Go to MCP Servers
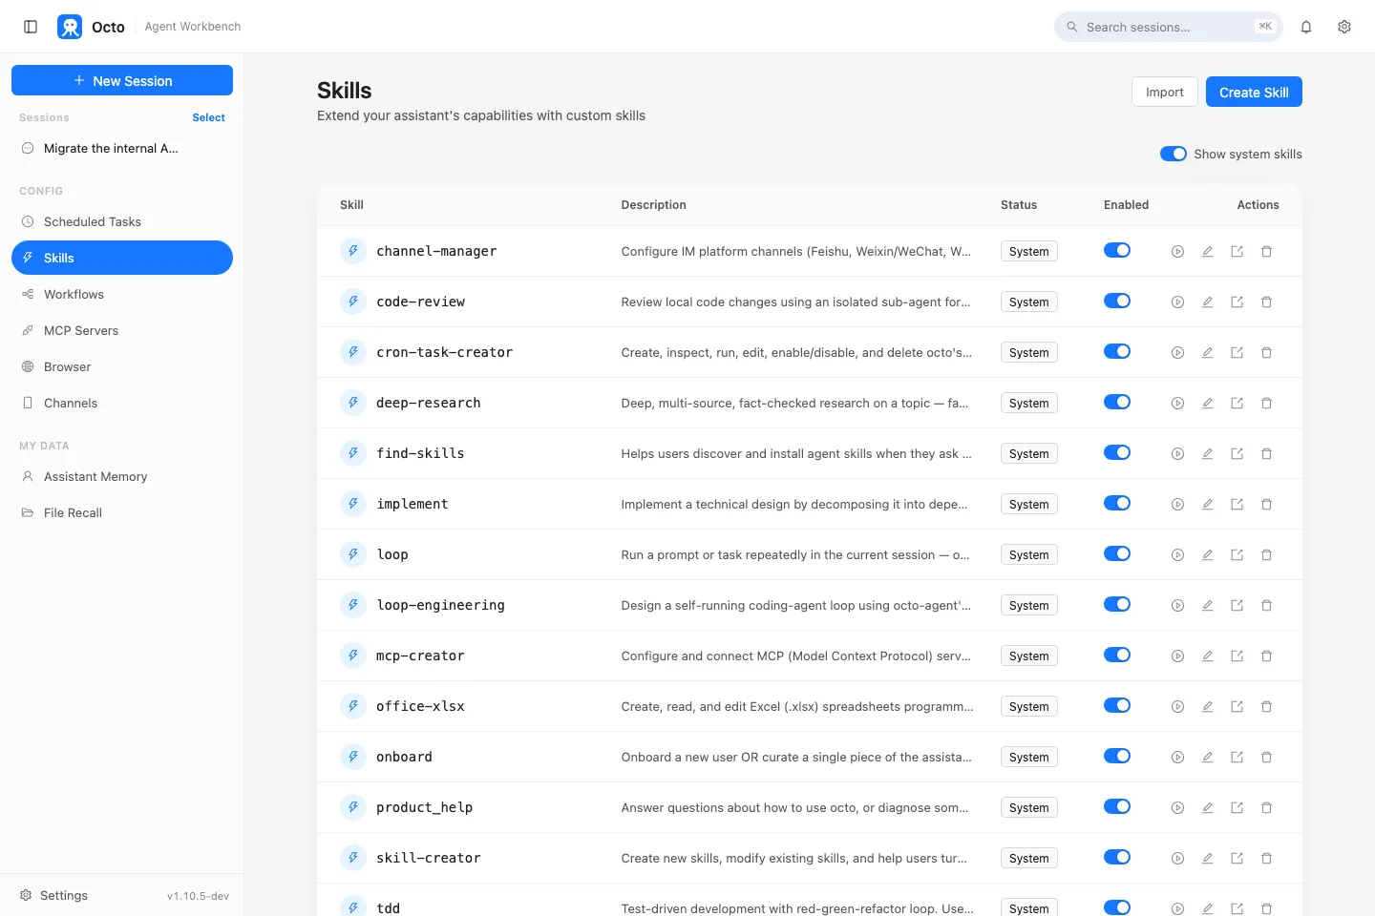This screenshot has width=1375, height=916. [122, 330]
